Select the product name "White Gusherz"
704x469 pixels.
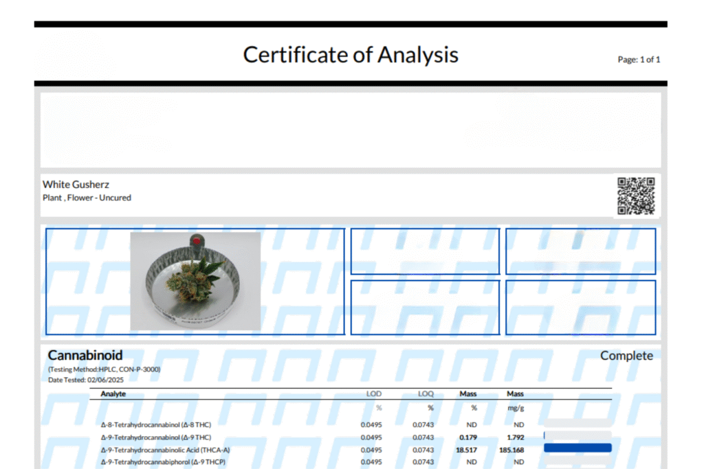click(76, 185)
